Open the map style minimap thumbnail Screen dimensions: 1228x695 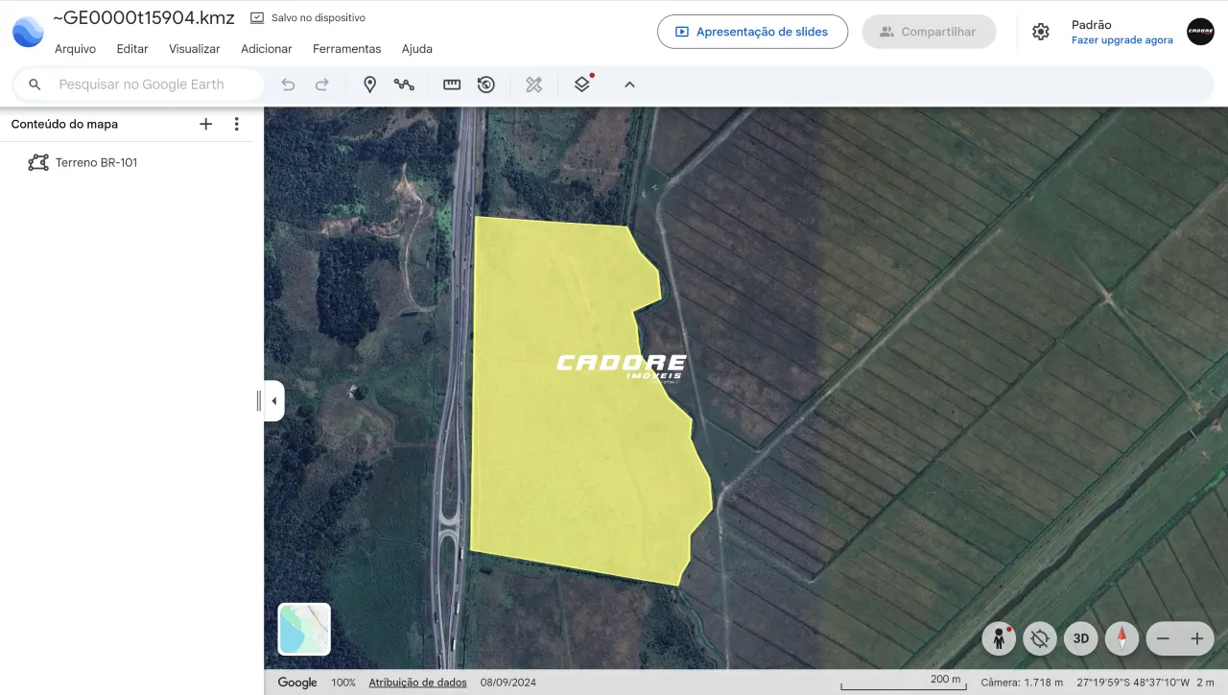[304, 629]
